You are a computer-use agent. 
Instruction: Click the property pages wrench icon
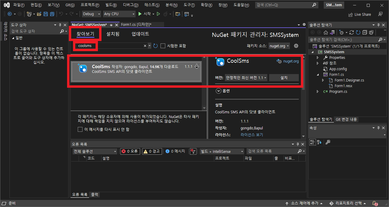(328, 142)
